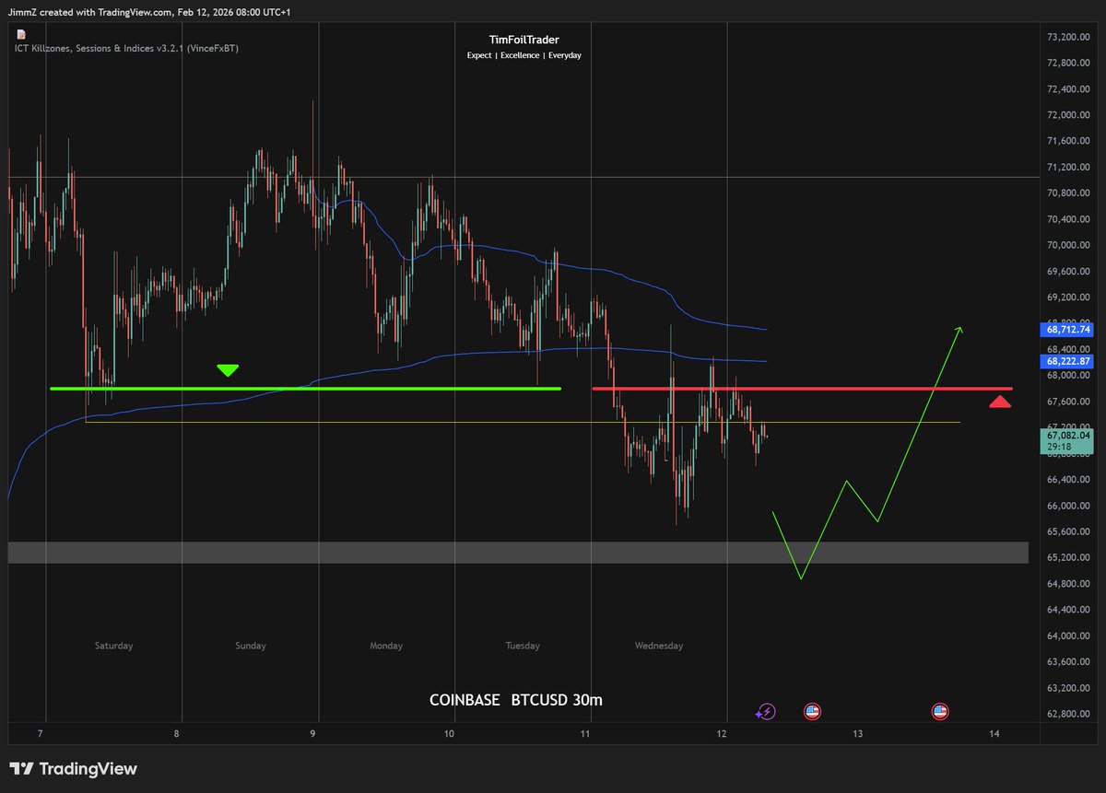This screenshot has width=1106, height=793.
Task: Select the green downward triangle marker on chart
Action: (x=228, y=369)
